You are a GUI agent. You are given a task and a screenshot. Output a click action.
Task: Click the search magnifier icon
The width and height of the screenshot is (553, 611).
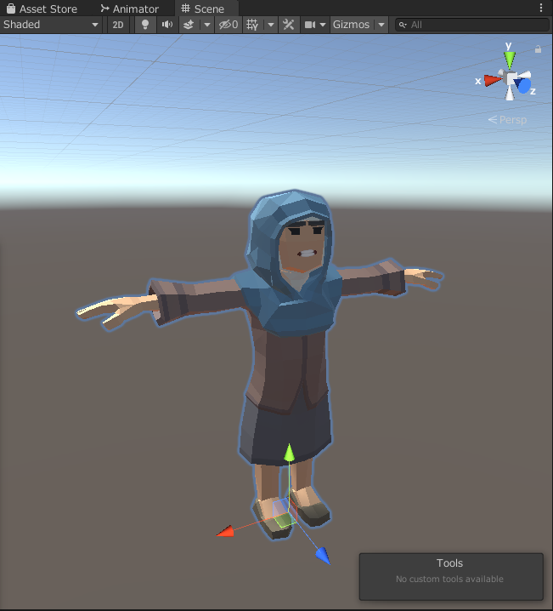point(403,25)
